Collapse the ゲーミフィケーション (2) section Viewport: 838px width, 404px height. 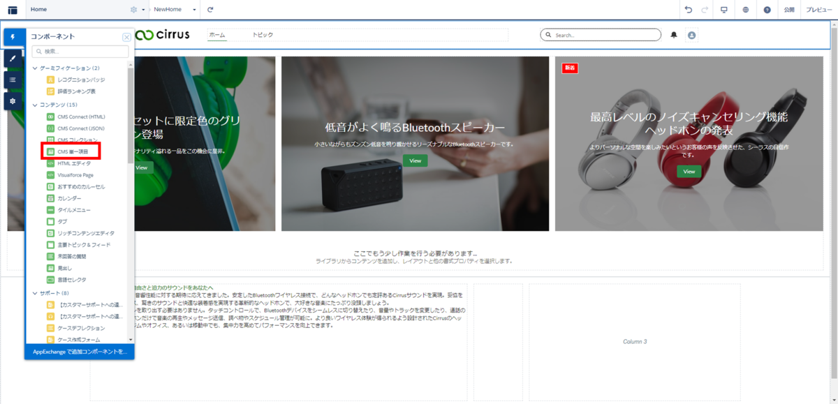coord(66,68)
